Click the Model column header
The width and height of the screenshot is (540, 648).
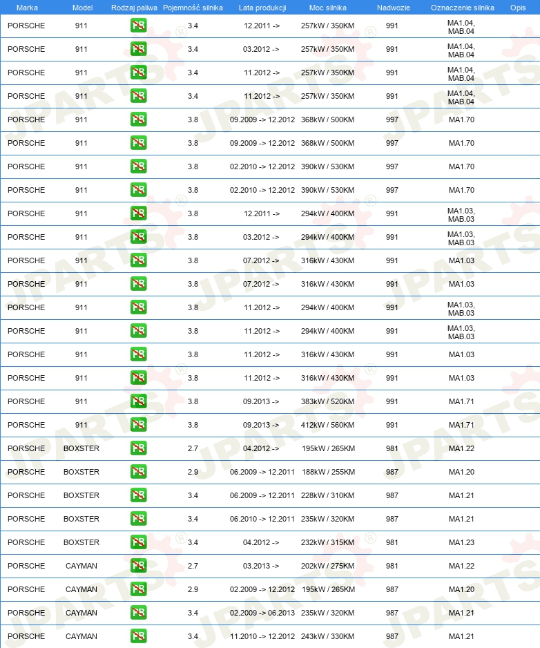click(82, 8)
